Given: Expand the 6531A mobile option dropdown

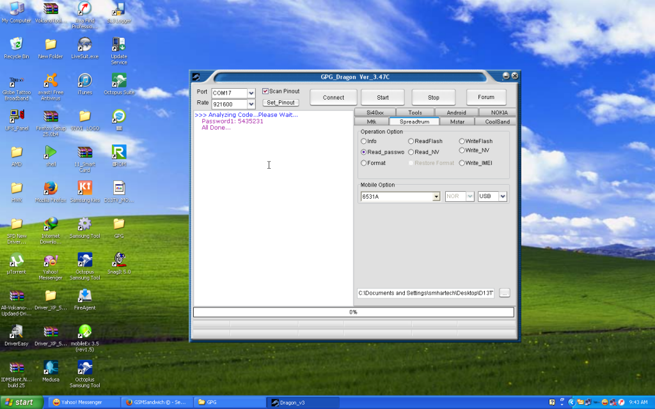Looking at the screenshot, I should coord(436,197).
